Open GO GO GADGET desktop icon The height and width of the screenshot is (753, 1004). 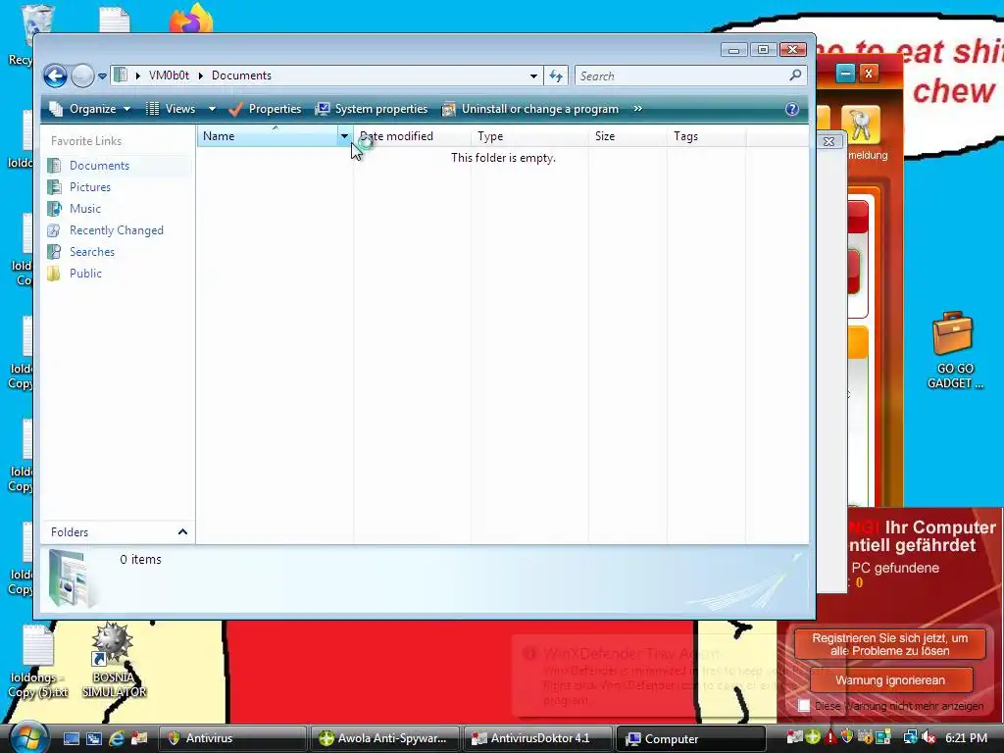point(953,350)
